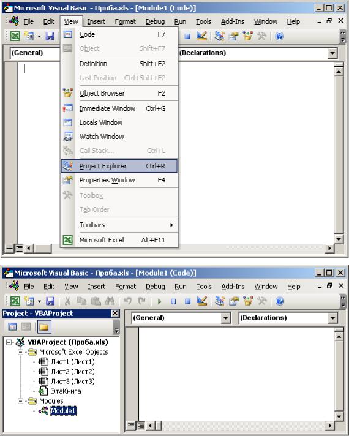Viewport: 349px width, 436px height.
Task: Select Module1 in the project tree
Action: click(64, 411)
